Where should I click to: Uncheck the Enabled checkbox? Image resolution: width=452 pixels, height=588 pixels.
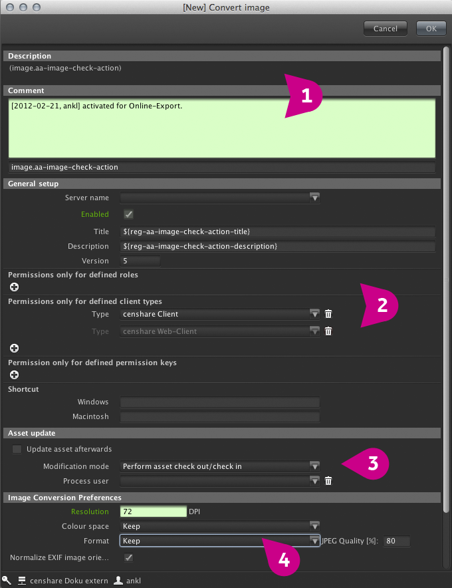point(129,214)
